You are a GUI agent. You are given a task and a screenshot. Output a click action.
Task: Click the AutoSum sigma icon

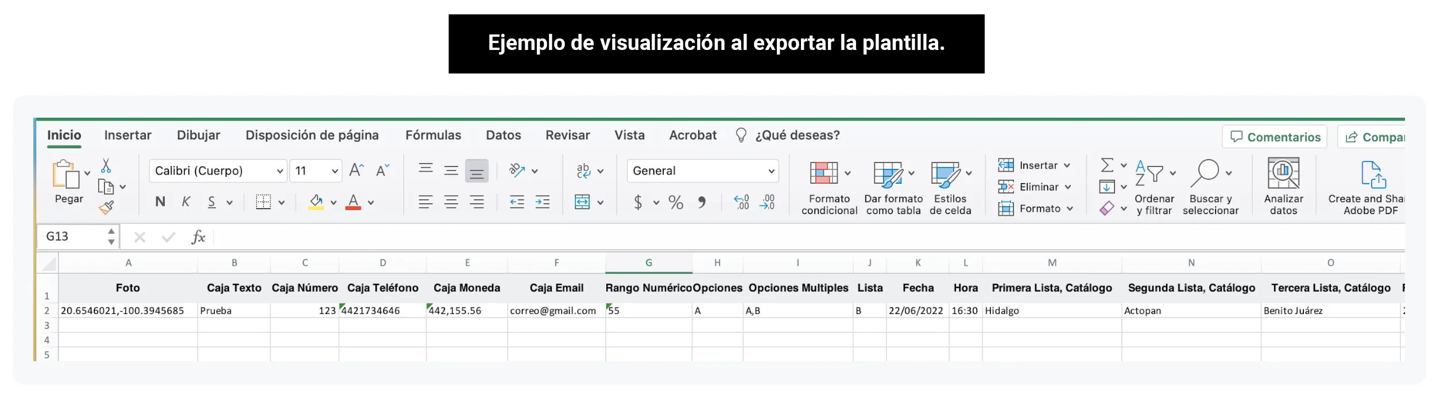point(1107,165)
